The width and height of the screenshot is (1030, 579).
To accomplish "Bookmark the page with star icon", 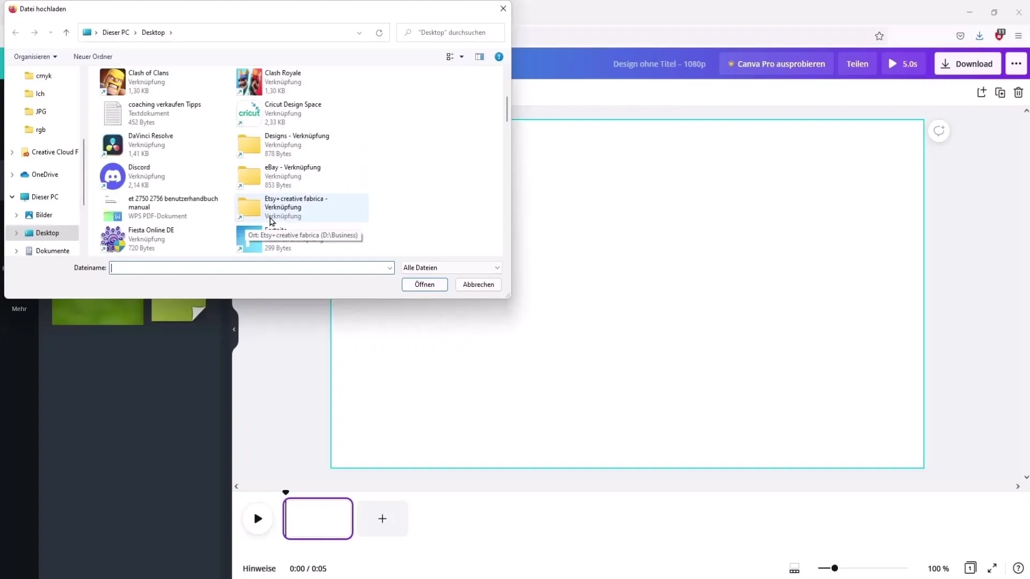I will [879, 36].
